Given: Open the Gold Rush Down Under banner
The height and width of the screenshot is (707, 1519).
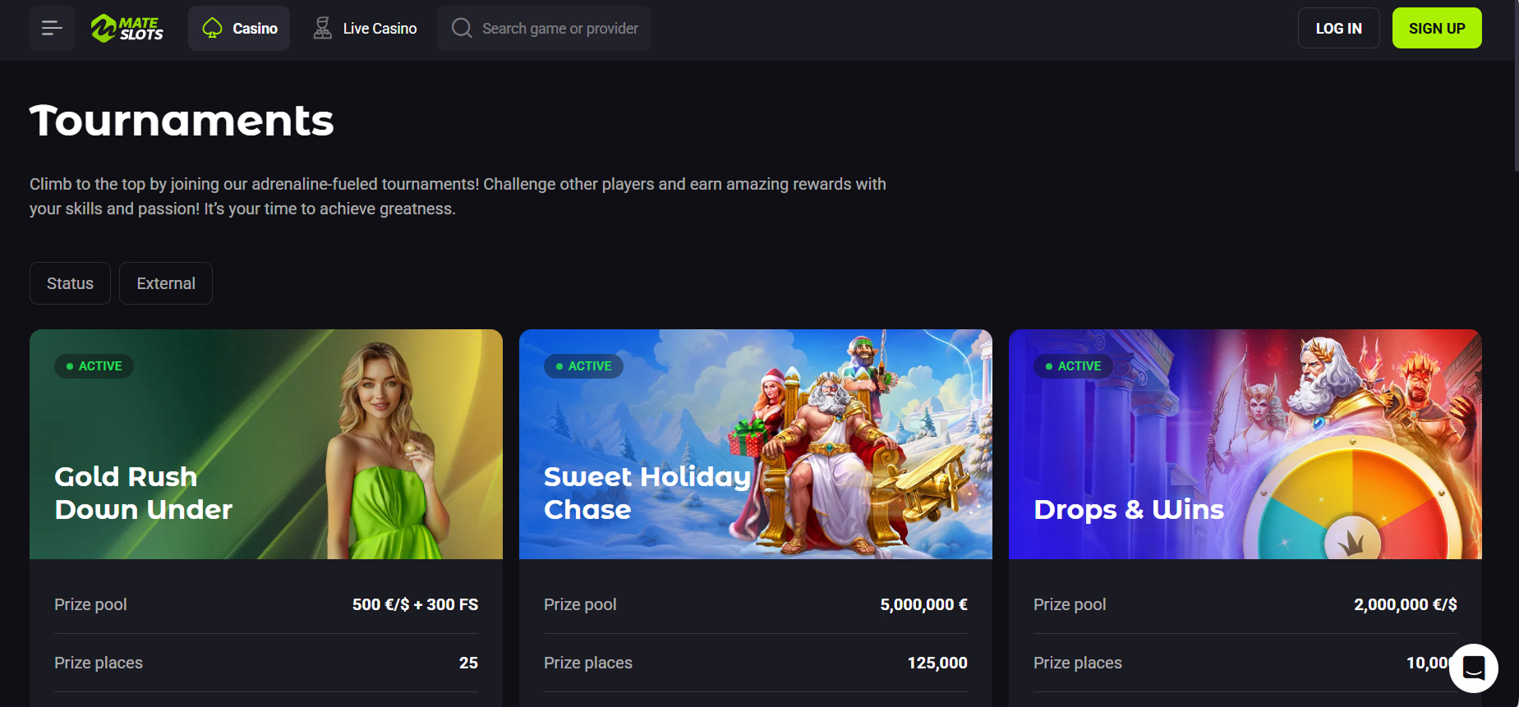Looking at the screenshot, I should tap(266, 444).
